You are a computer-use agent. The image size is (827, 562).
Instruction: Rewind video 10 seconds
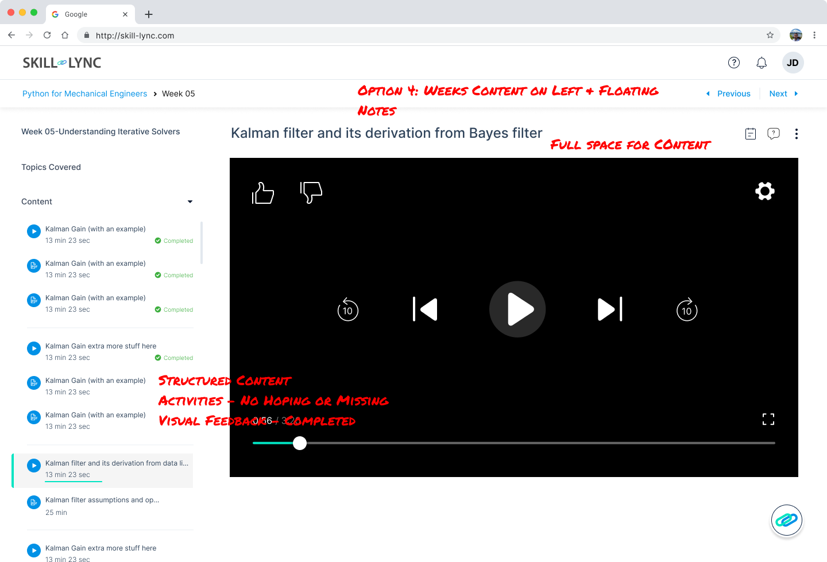pos(348,309)
